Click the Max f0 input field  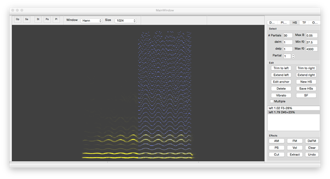(312, 49)
